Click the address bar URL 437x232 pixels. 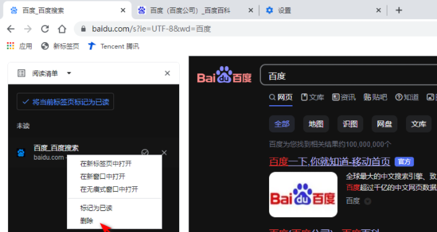pyautogui.click(x=152, y=28)
